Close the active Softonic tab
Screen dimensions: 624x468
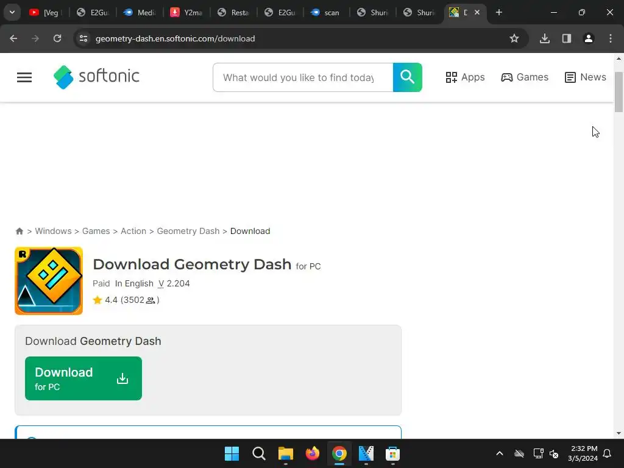[477, 12]
